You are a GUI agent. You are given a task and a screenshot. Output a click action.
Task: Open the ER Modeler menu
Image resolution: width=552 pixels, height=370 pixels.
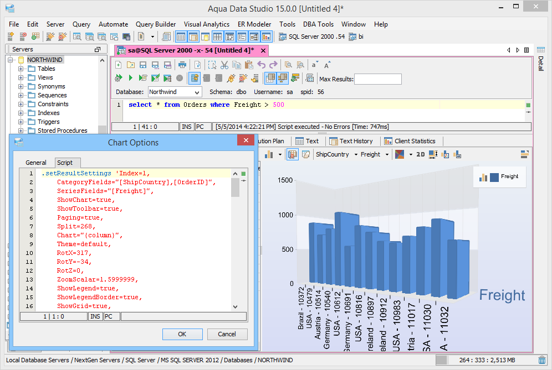click(254, 24)
